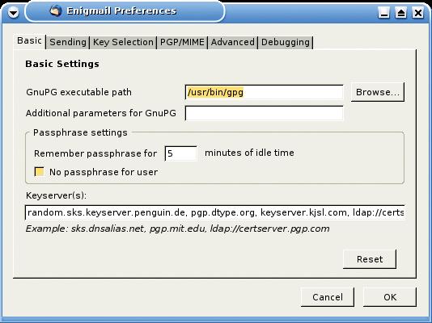Go to the PGP/MIME tab
This screenshot has width=432, height=323.
coord(182,42)
